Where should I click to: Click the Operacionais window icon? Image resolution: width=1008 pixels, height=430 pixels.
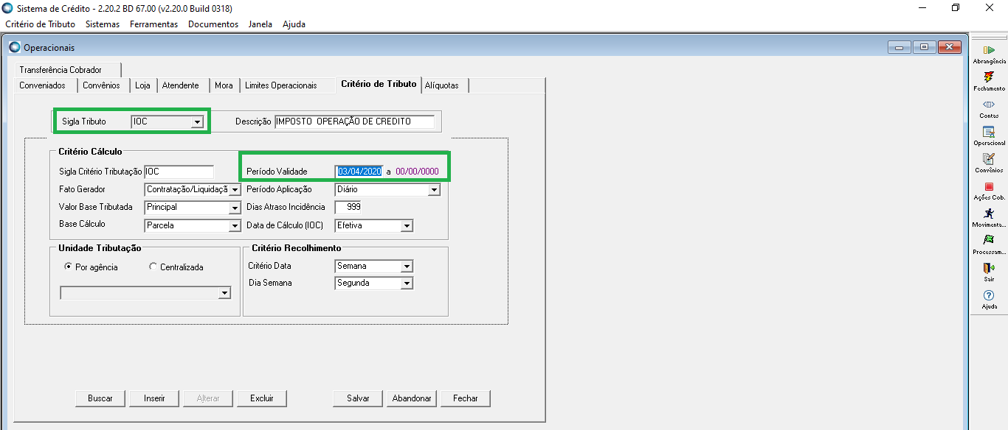(x=15, y=47)
